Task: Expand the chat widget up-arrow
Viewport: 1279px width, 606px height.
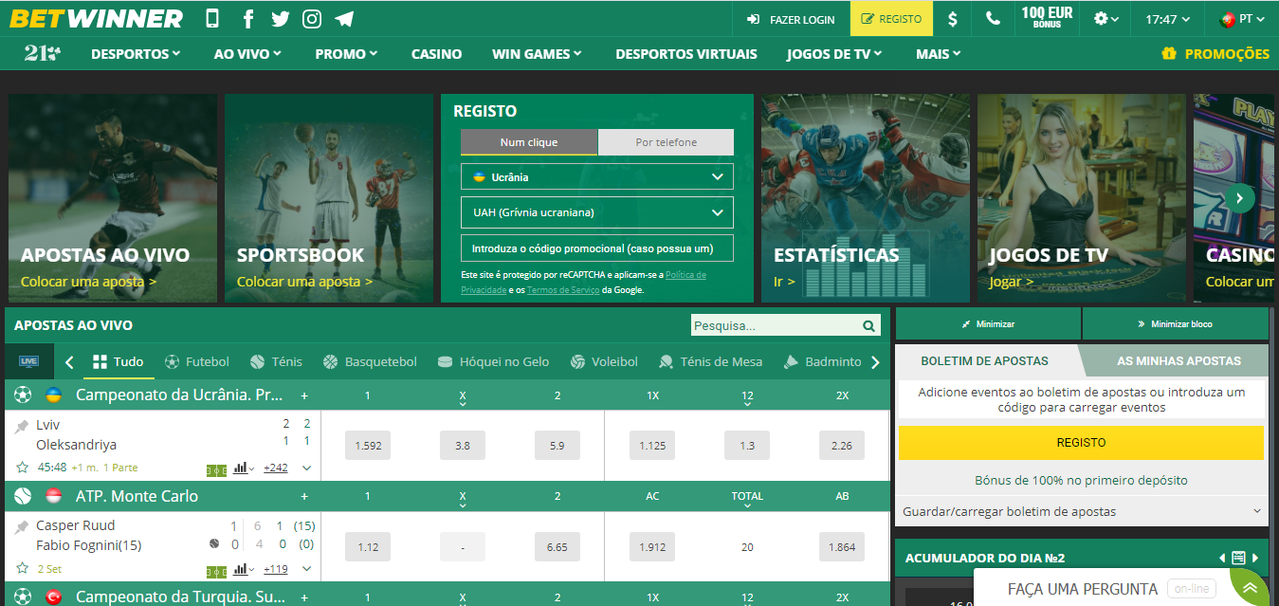Action: point(1250,588)
